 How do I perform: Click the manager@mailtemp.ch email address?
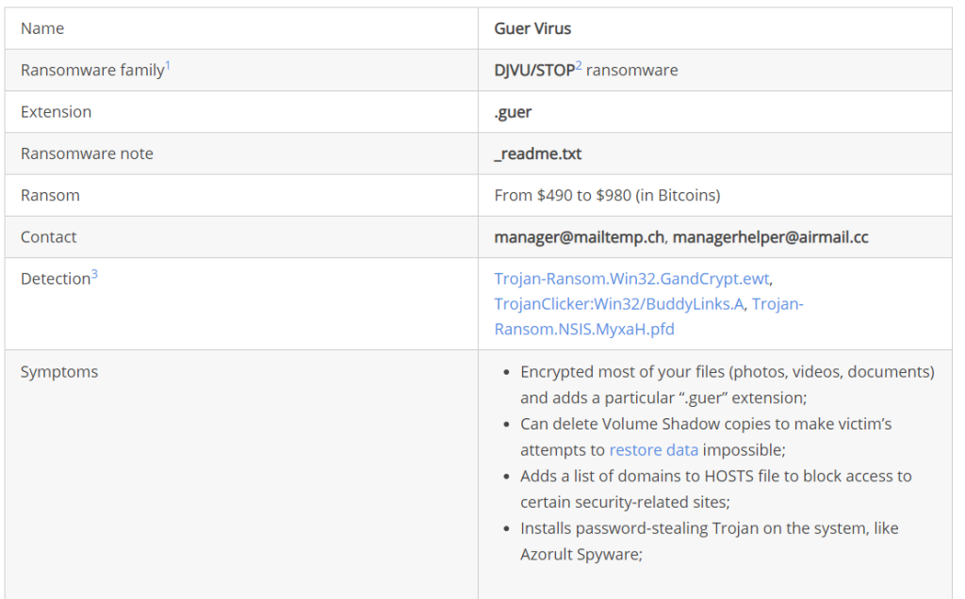click(x=580, y=237)
